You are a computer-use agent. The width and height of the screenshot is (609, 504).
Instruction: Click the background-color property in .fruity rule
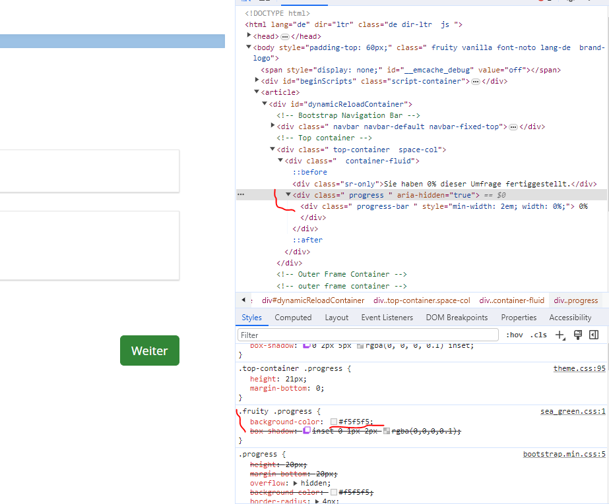284,422
